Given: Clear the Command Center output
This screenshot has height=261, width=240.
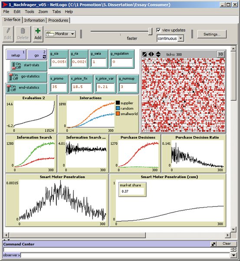Looking at the screenshot, I should [227, 244].
